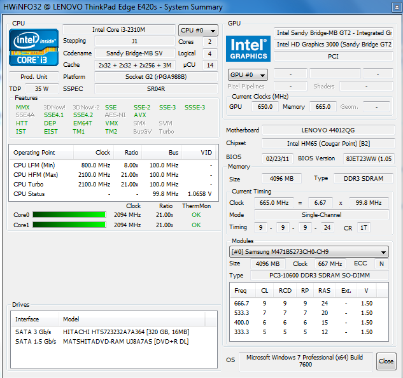Screen dimensions: 403x378
Task: Click the TDP 35 W field
Action: (x=42, y=88)
